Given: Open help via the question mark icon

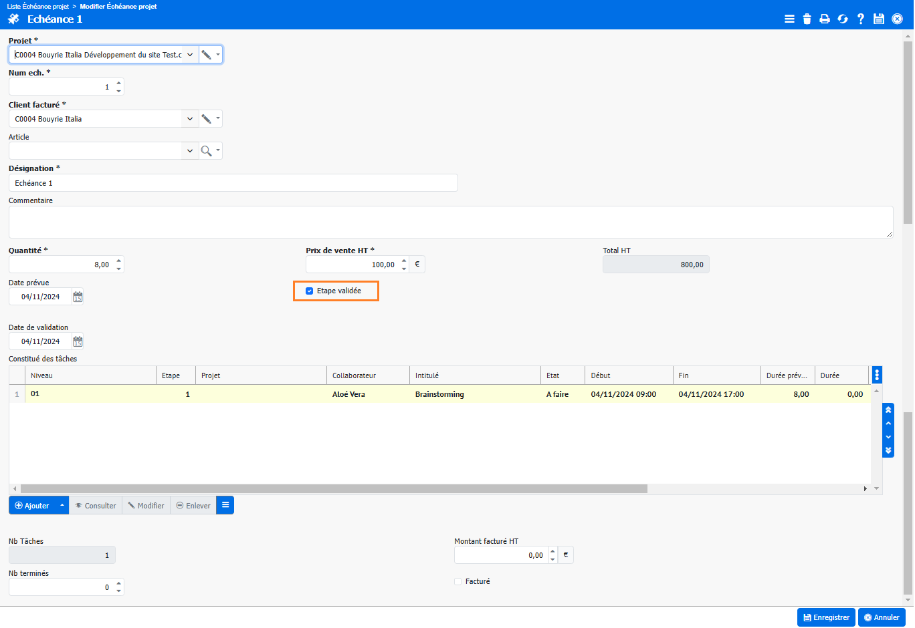Looking at the screenshot, I should [861, 19].
